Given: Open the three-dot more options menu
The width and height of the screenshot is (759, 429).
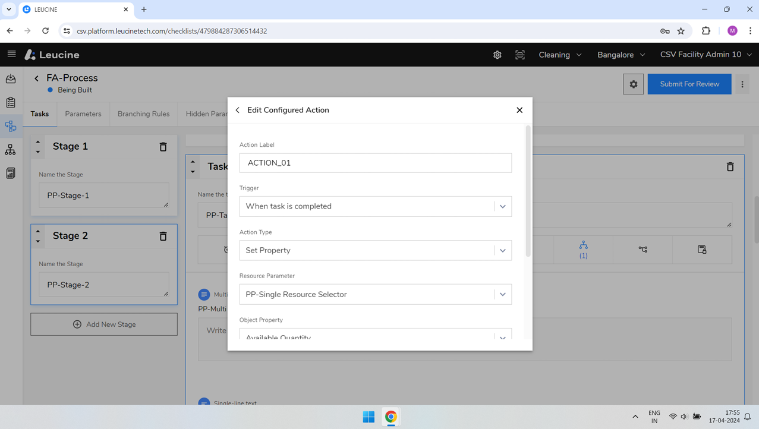Looking at the screenshot, I should click(x=742, y=84).
